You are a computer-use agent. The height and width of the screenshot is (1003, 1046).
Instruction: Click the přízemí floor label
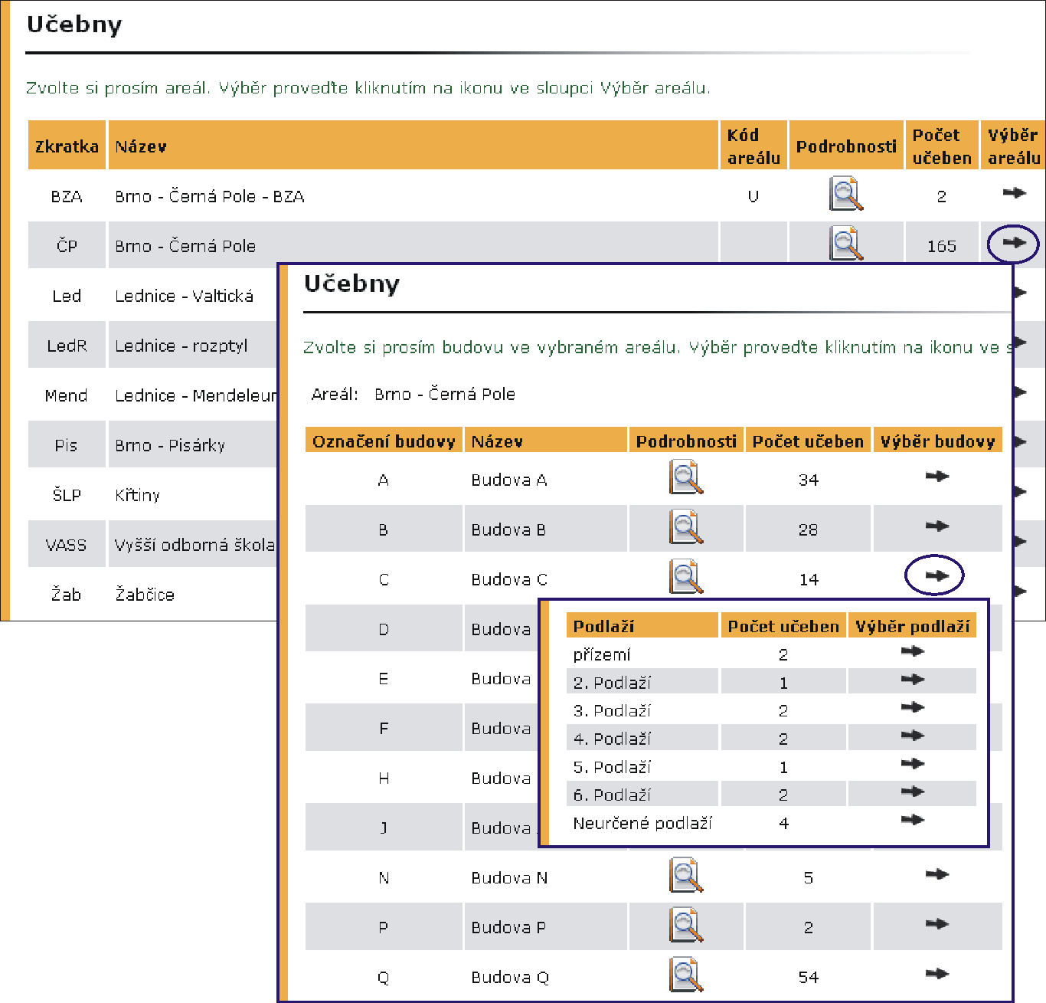point(602,655)
